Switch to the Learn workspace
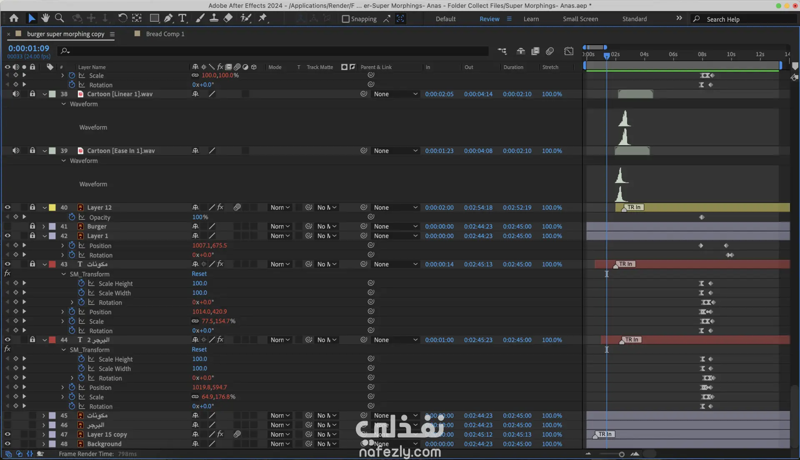The height and width of the screenshot is (460, 800). pyautogui.click(x=531, y=19)
